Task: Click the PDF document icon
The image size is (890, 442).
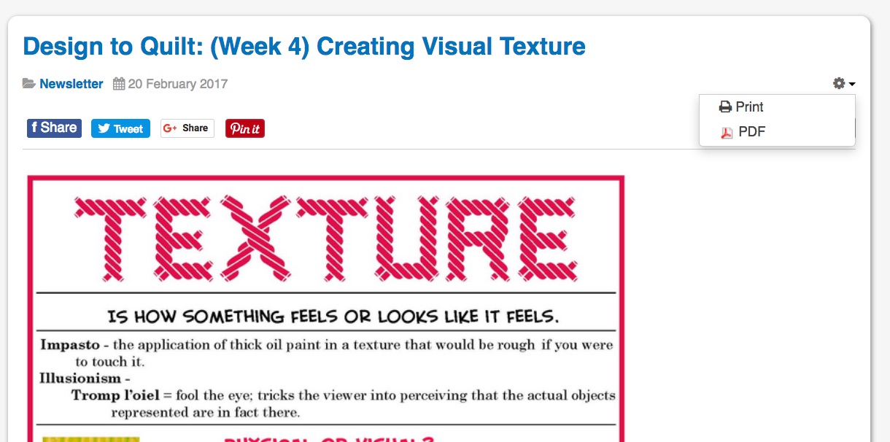Action: (726, 132)
